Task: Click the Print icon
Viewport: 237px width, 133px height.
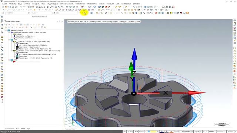Action: (13, 7)
